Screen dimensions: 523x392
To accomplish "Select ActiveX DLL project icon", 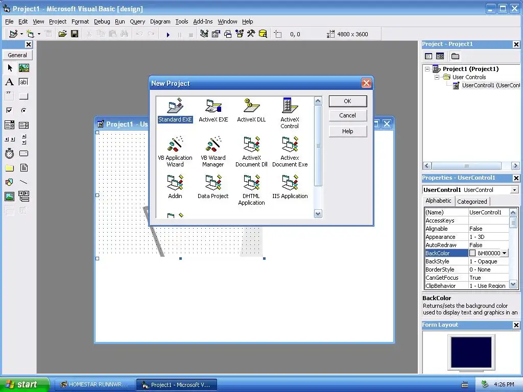I will (x=251, y=111).
